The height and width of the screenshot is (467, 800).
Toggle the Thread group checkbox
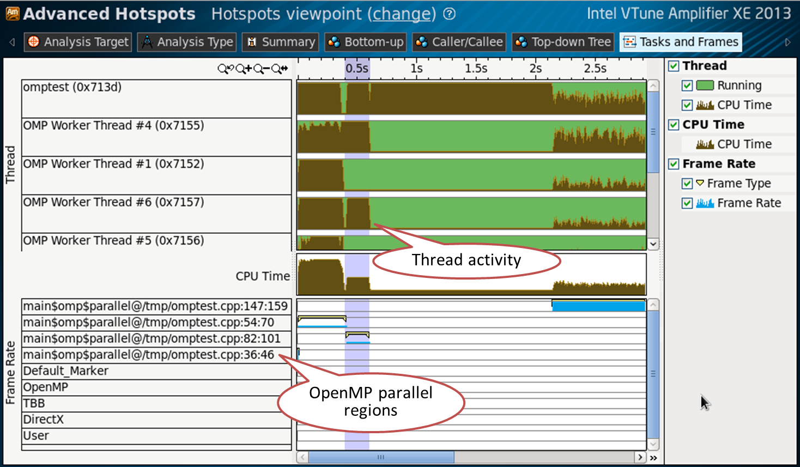coord(674,66)
